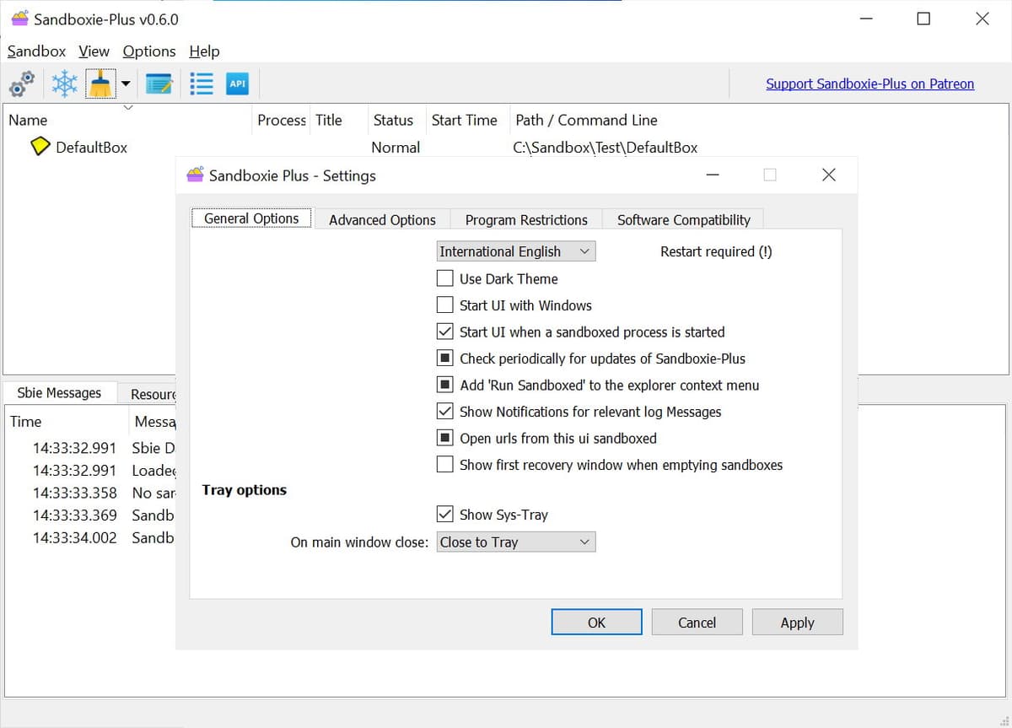
Task: Click the blue API icon in toolbar
Action: click(238, 84)
